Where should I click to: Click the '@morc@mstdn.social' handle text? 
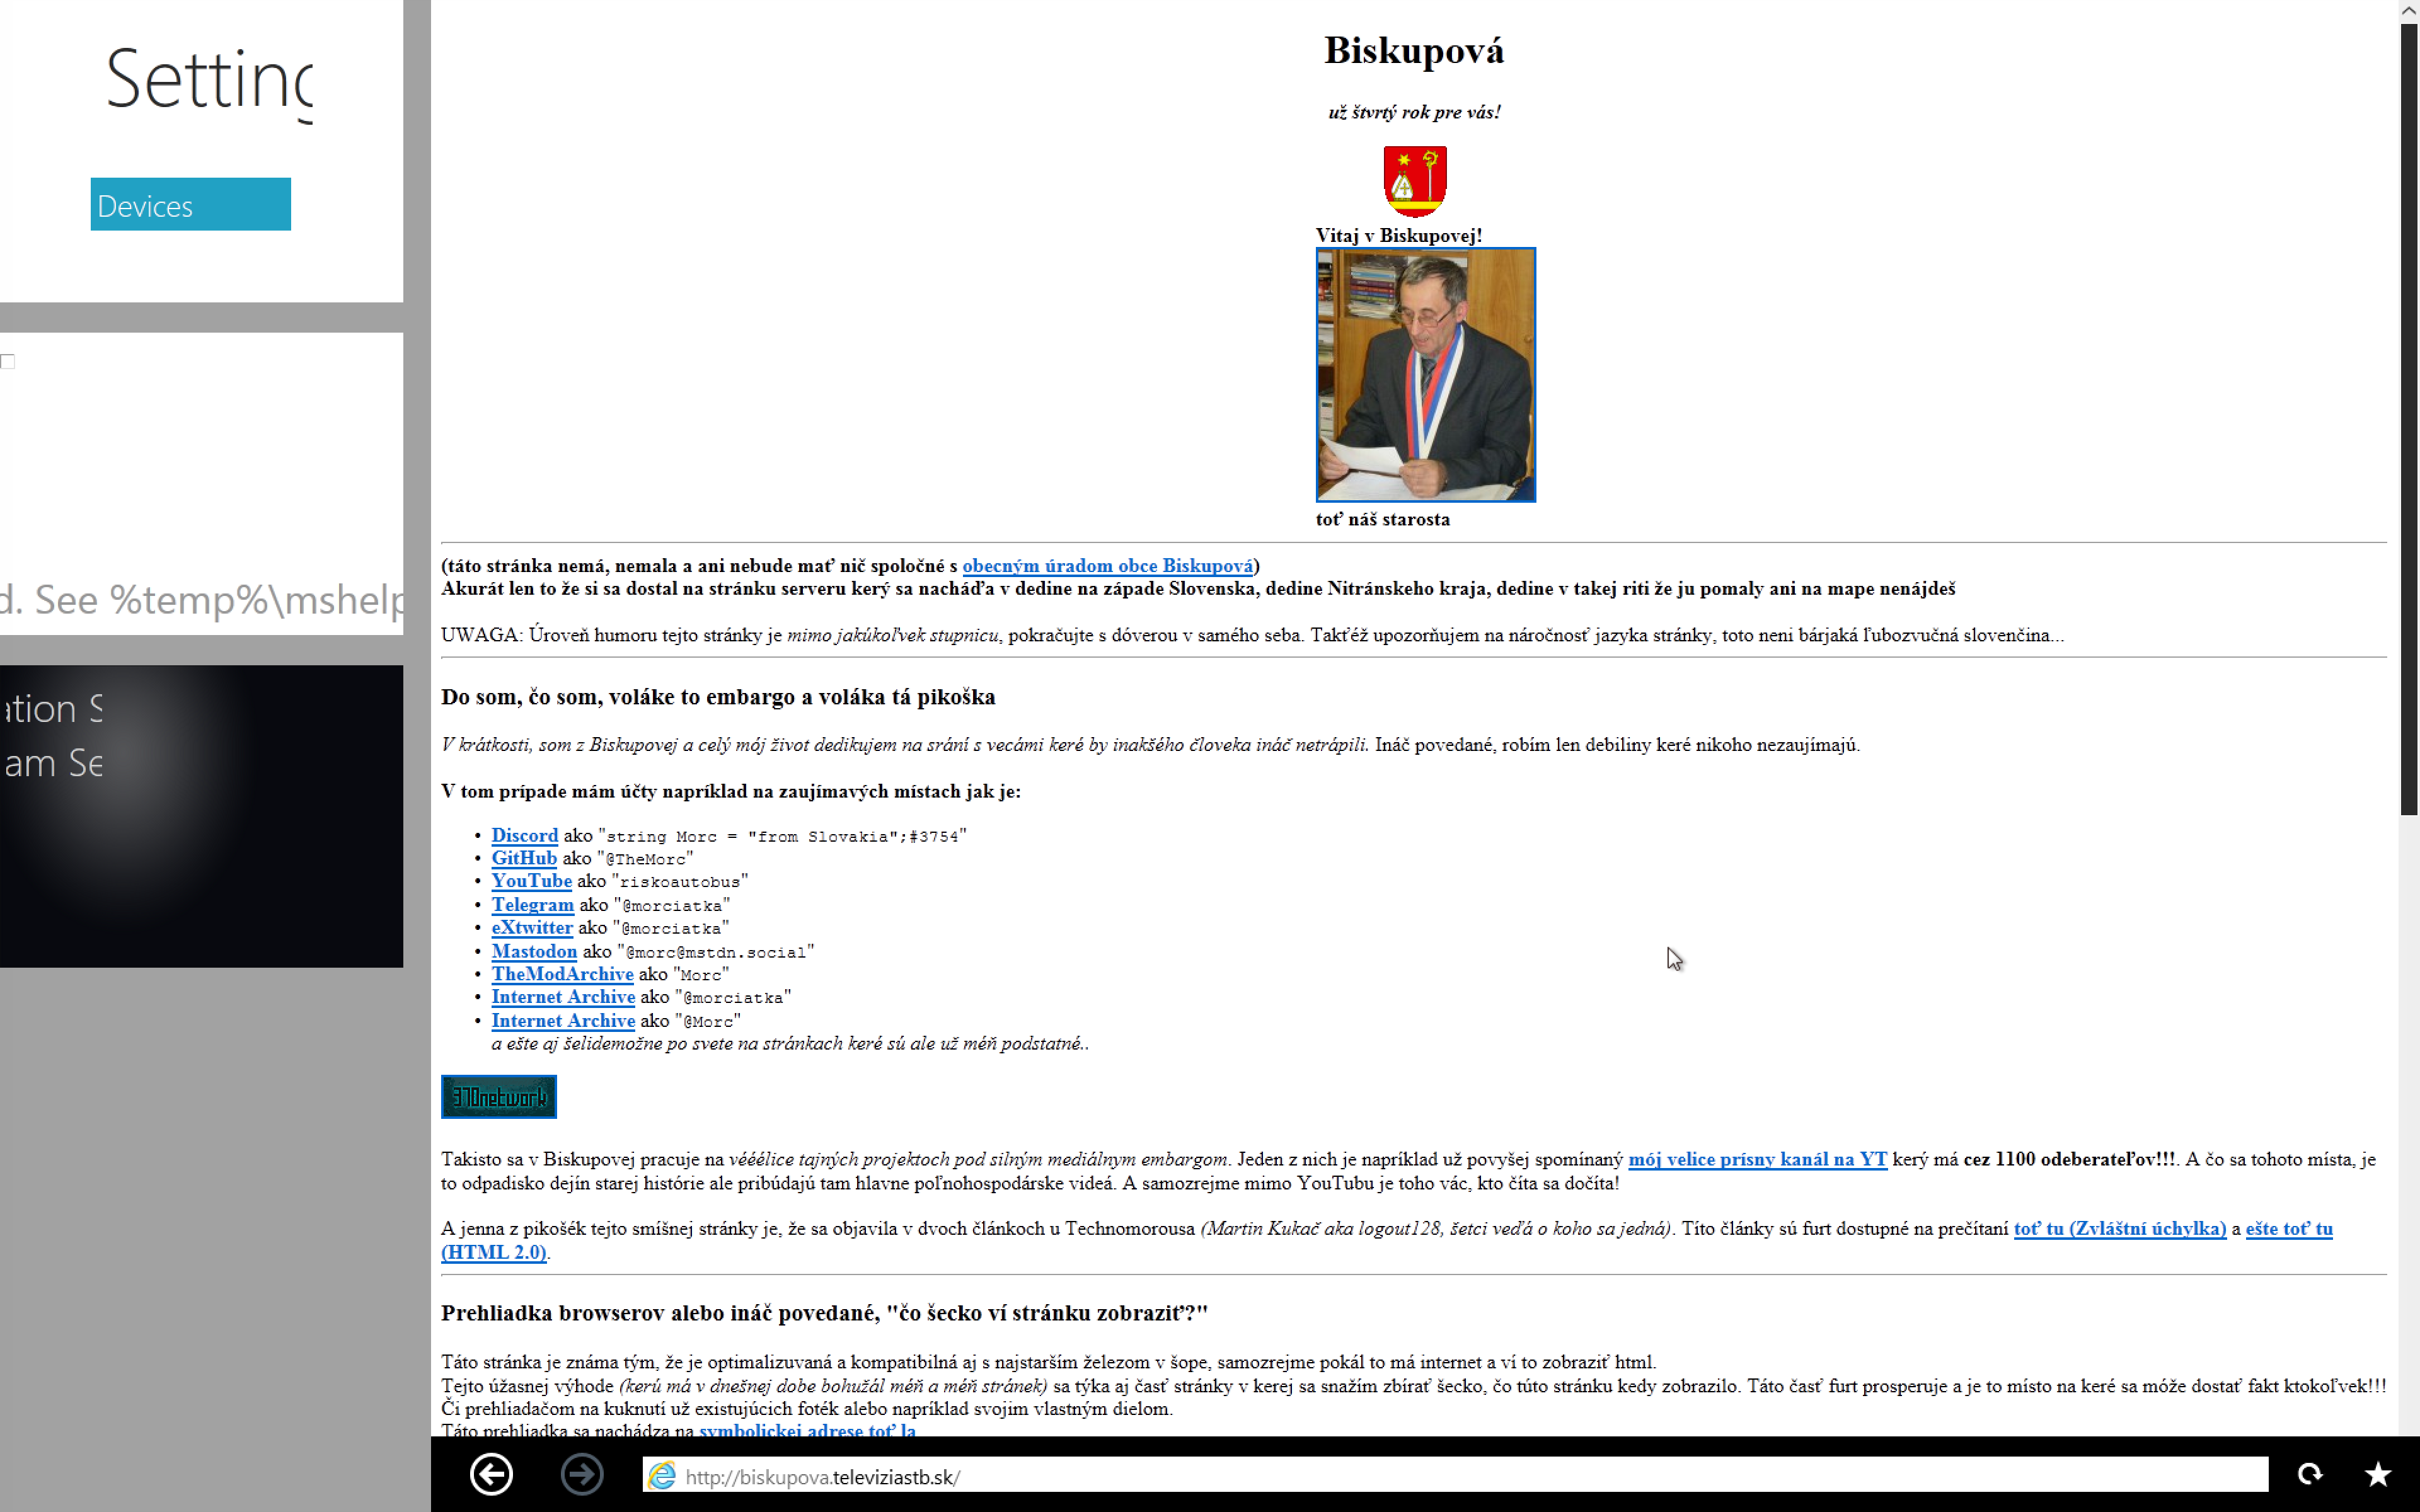pyautogui.click(x=716, y=952)
